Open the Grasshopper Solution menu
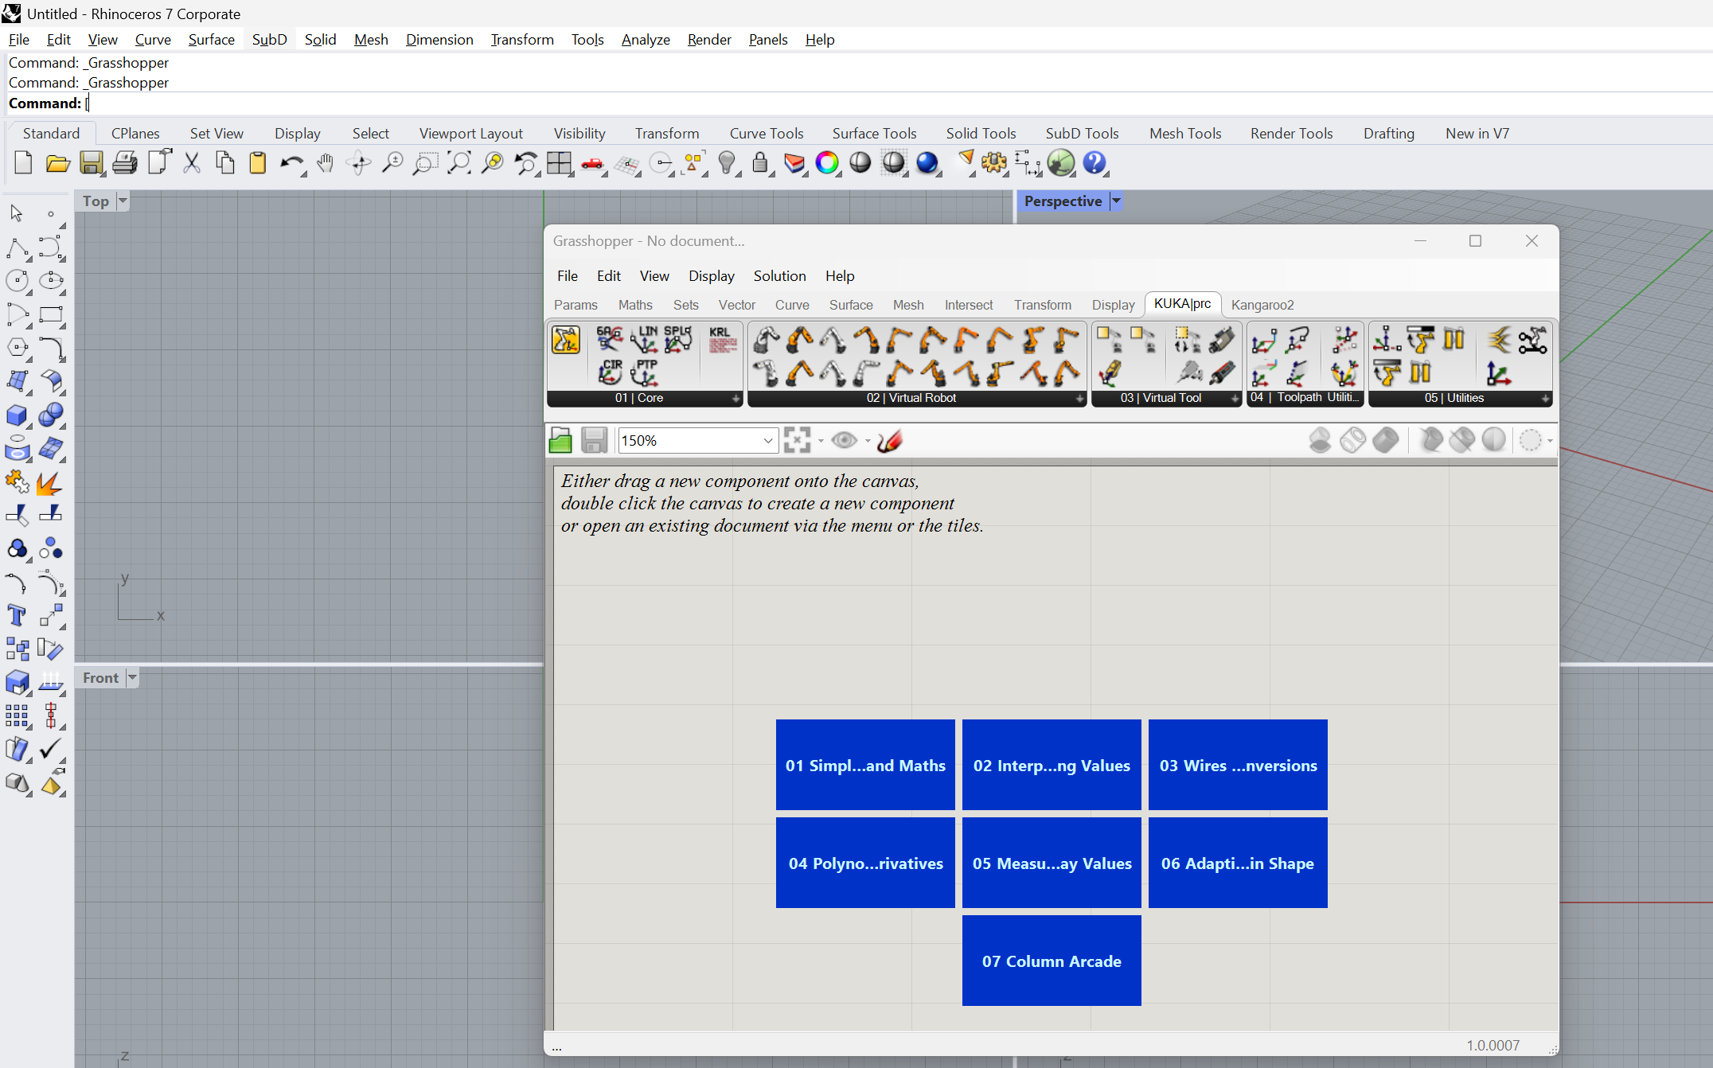 point(779,275)
